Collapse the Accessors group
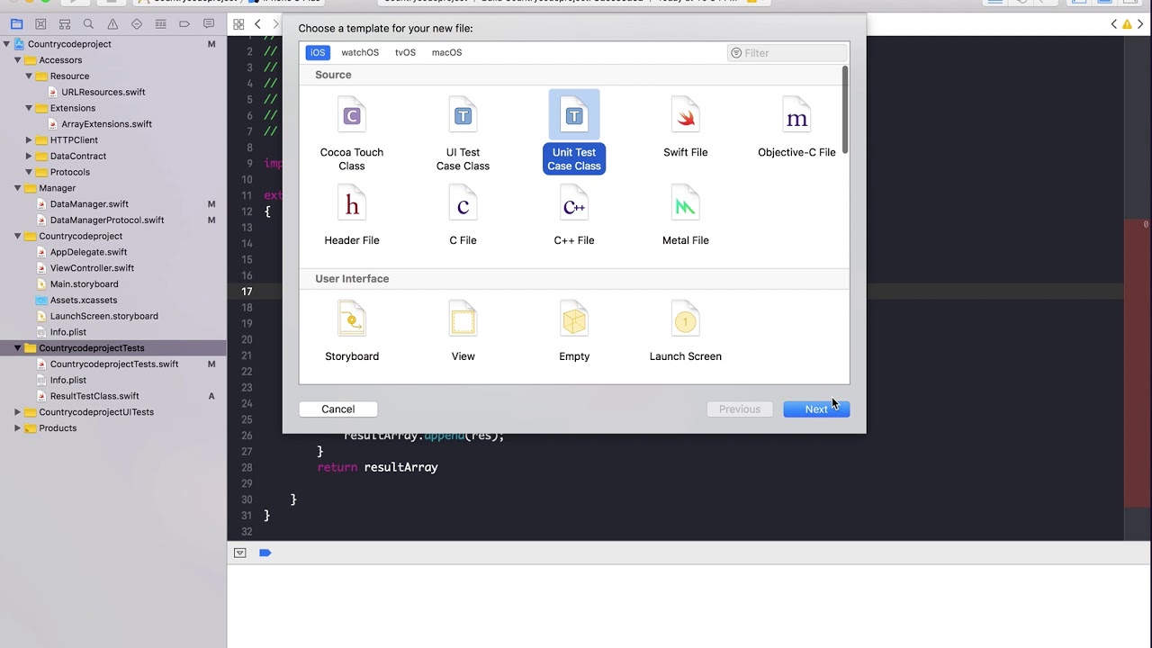 tap(17, 60)
